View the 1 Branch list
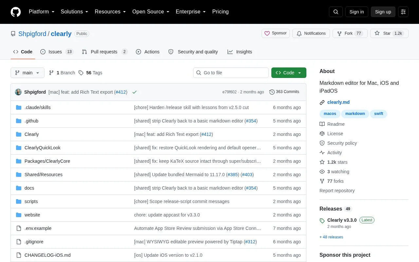The image size is (419, 262). (x=62, y=73)
